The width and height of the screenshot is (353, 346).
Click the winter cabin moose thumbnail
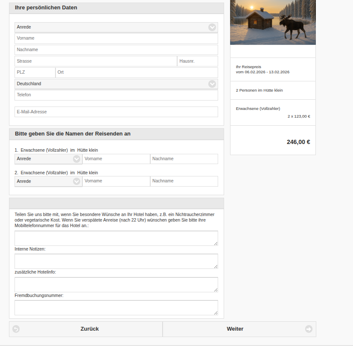273,22
